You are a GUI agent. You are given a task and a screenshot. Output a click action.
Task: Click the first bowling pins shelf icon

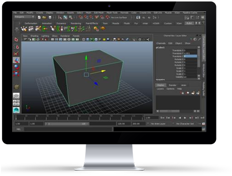click(24, 29)
